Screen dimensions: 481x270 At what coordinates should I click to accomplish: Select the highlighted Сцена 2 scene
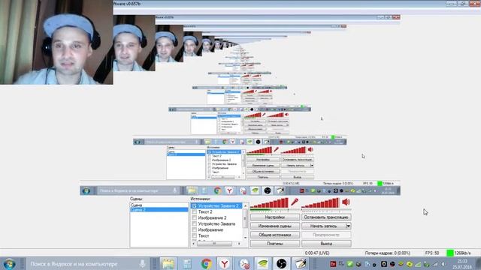click(x=159, y=209)
